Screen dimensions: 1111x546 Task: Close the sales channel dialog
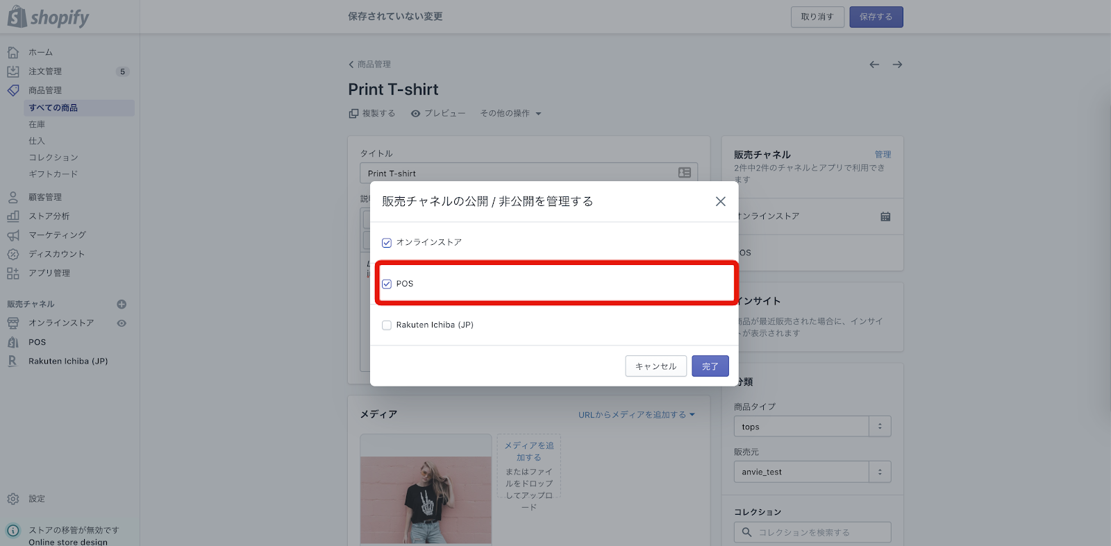point(721,201)
